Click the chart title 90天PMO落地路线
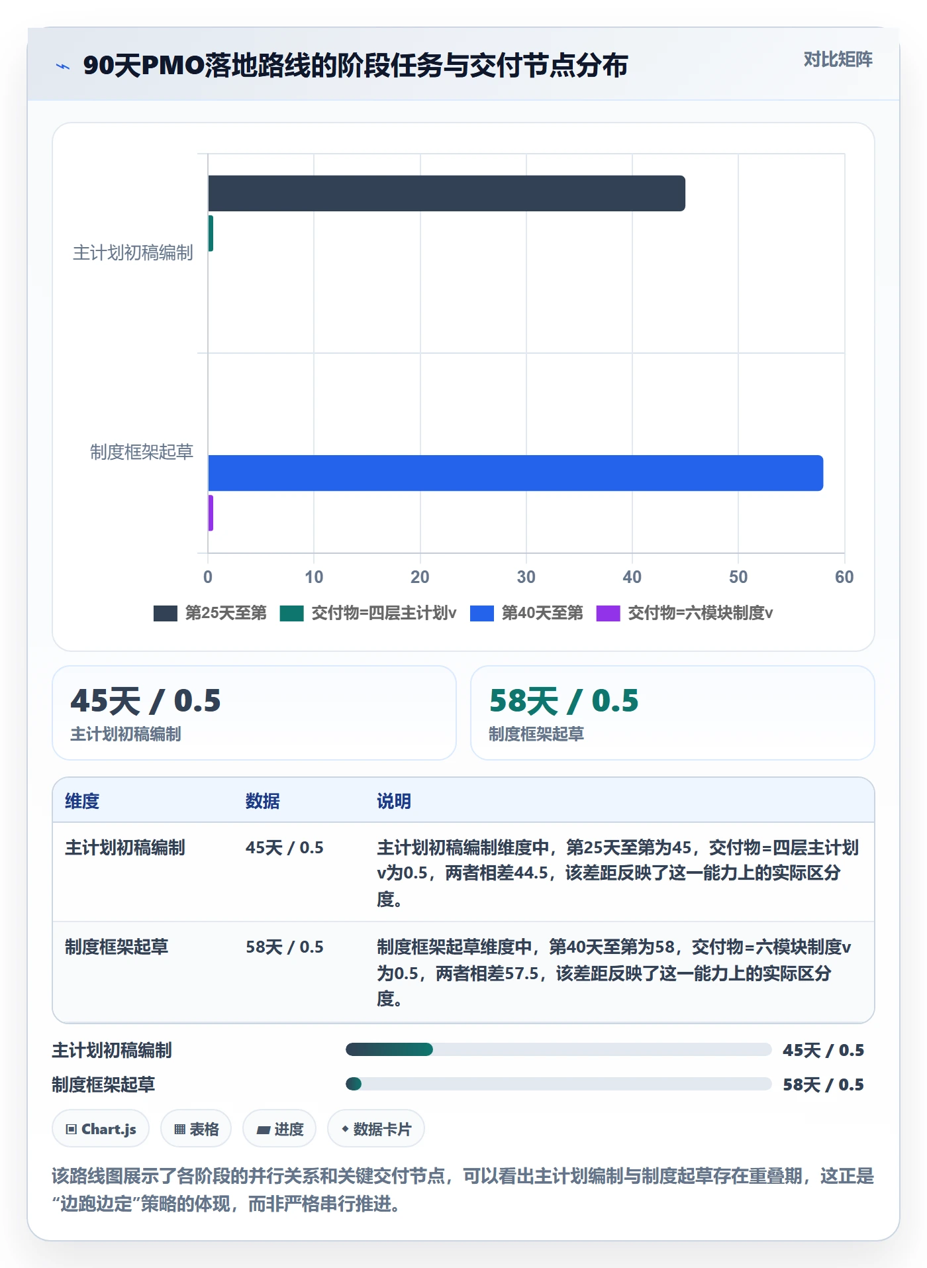Screen dimensions: 927x1268 pos(355,66)
